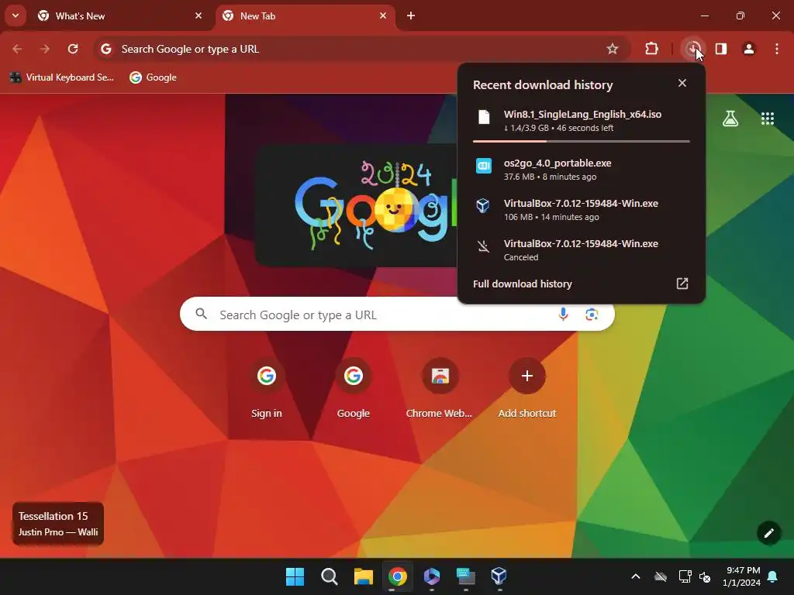Open the Google bookmark in bookmarks bar

[x=153, y=77]
